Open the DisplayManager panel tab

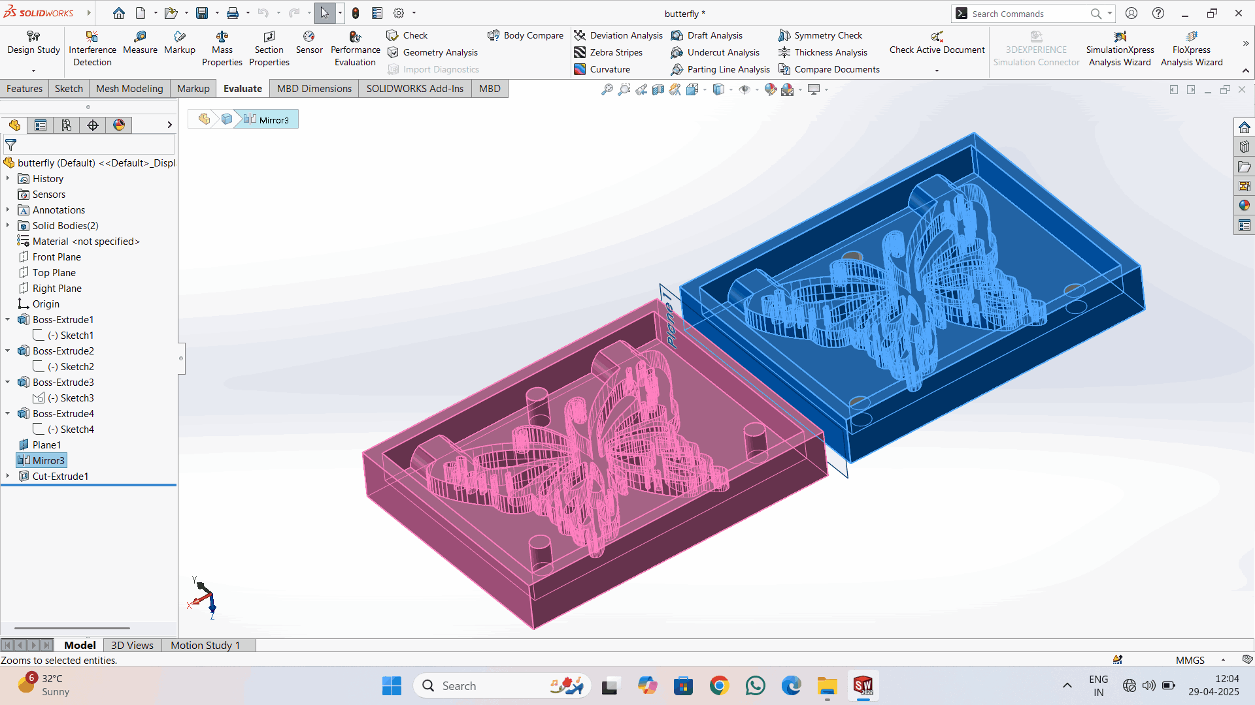[119, 125]
